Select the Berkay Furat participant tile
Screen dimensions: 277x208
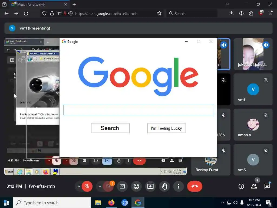coord(211,166)
